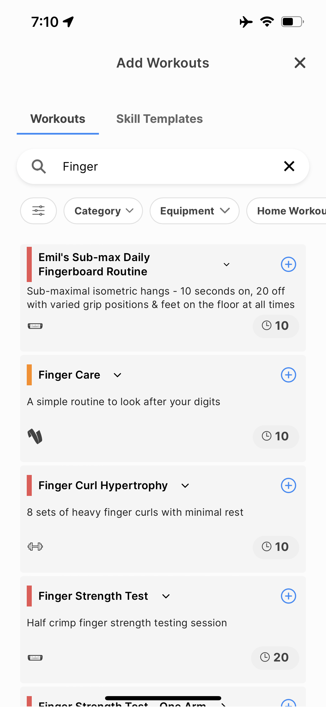This screenshot has width=326, height=707.
Task: Expand Finger Strength Test details
Action: (166, 596)
